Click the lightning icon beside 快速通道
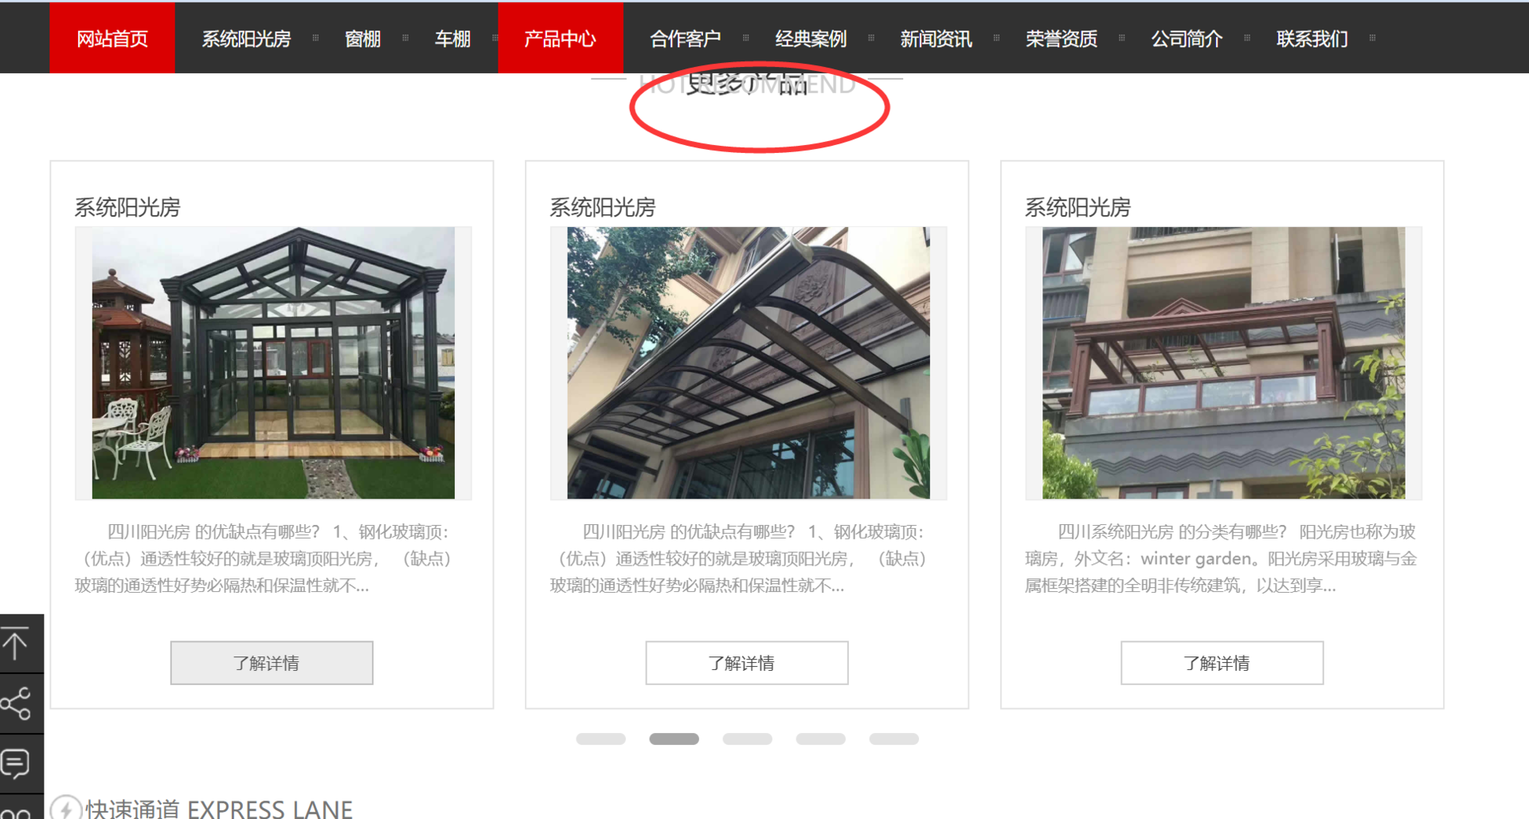1529x819 pixels. (x=66, y=809)
